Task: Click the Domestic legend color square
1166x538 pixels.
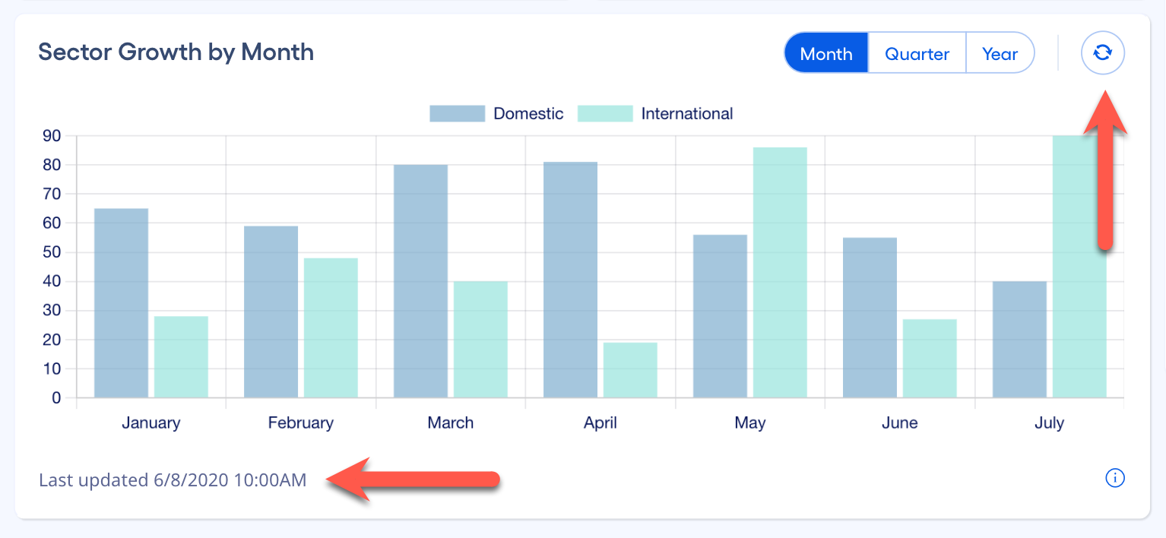Action: pos(456,112)
